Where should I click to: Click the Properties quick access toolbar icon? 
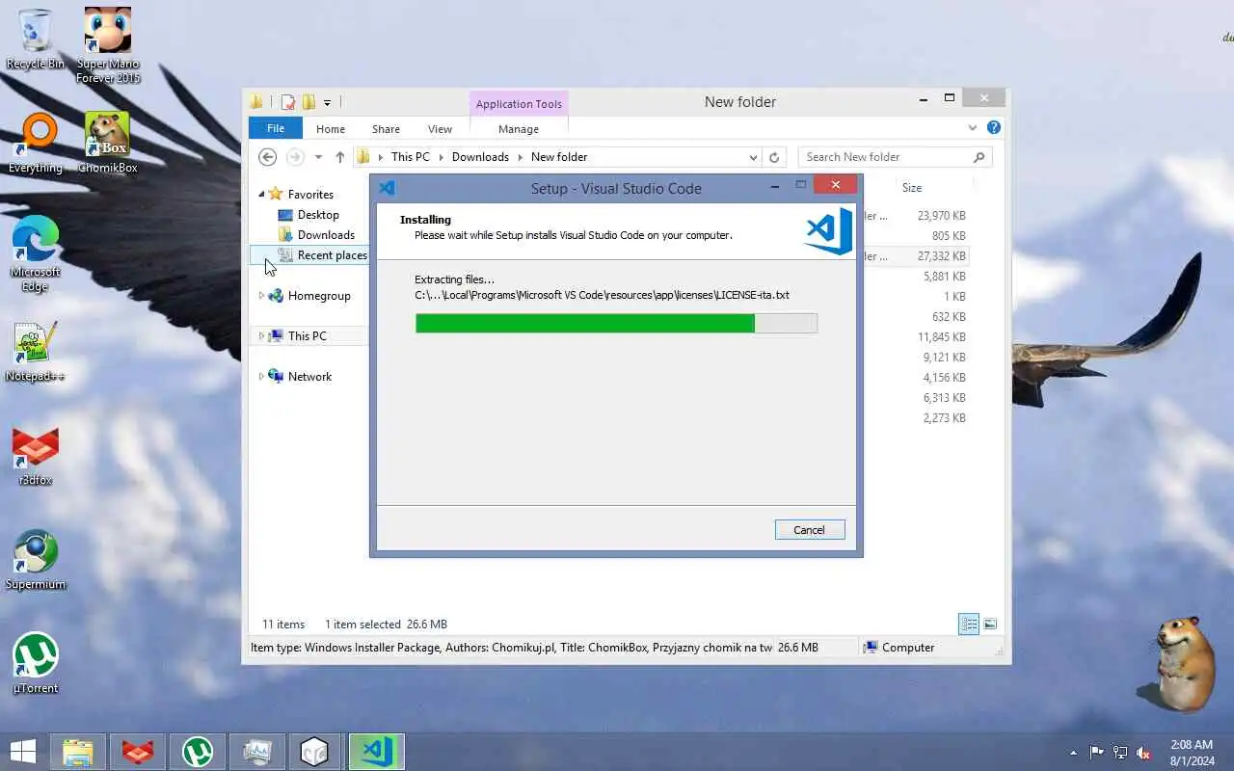point(287,101)
